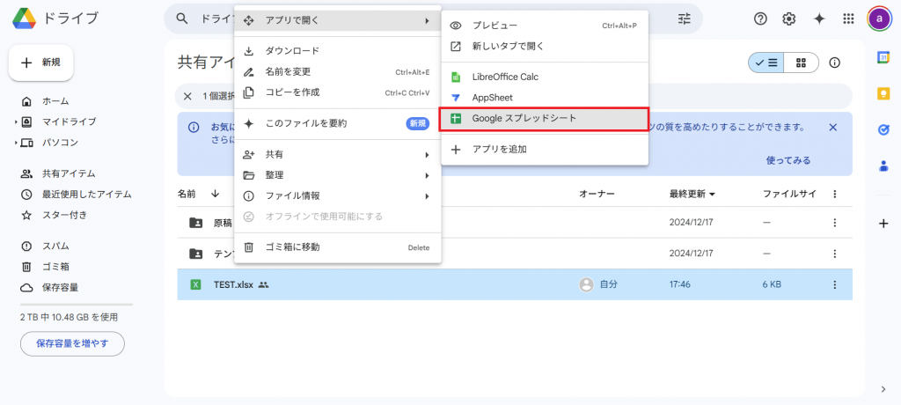Collapse the side panel chevron
901x405 pixels.
pyautogui.click(x=883, y=389)
